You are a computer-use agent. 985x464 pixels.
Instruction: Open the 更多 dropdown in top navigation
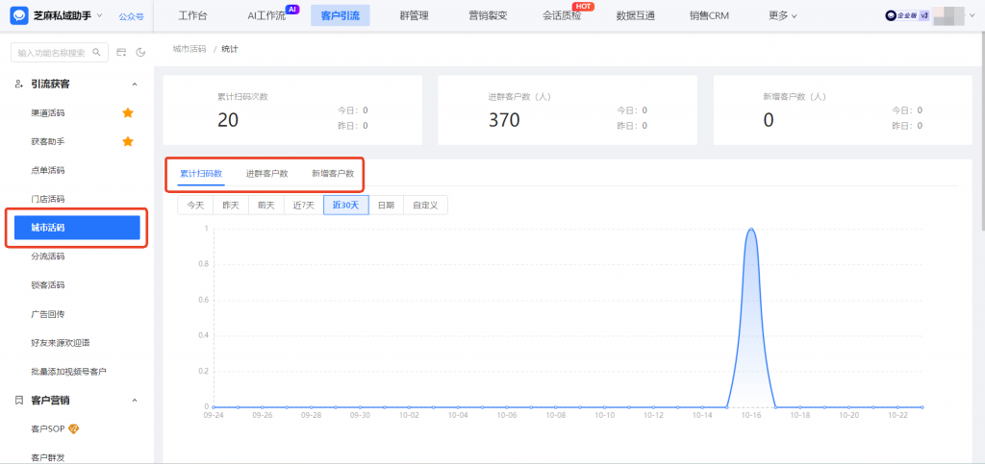tap(783, 16)
